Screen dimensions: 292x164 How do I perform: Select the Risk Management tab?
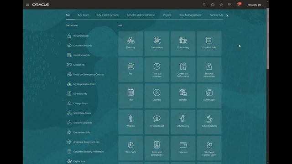190,15
